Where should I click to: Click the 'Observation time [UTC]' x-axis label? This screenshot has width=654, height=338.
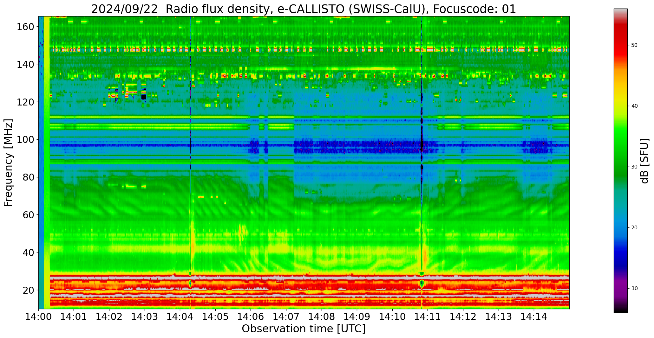click(x=304, y=328)
